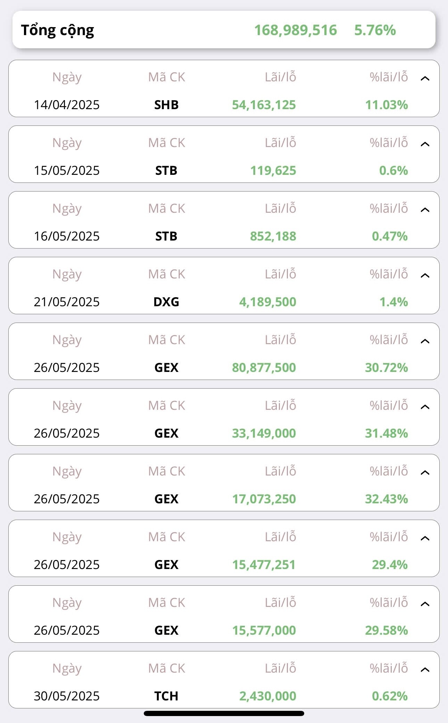Collapse the DXG 21/05/2025 card chevron
Screen dimensions: 448x723
(425, 276)
